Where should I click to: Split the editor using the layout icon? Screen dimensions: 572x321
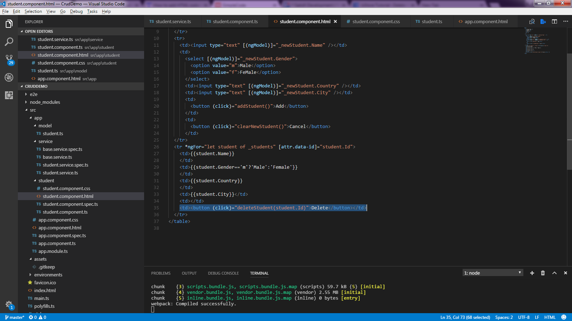[x=554, y=21]
